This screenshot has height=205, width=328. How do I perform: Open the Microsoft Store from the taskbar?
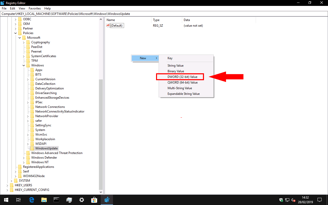pos(94,200)
